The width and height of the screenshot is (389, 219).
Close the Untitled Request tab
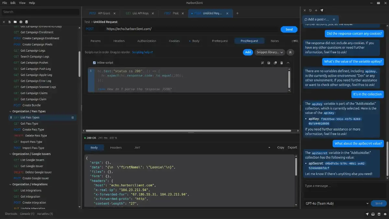(x=227, y=13)
